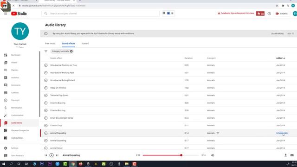Play Cicada Chirp sound
The height and width of the screenshot is (167, 297).
point(46,126)
